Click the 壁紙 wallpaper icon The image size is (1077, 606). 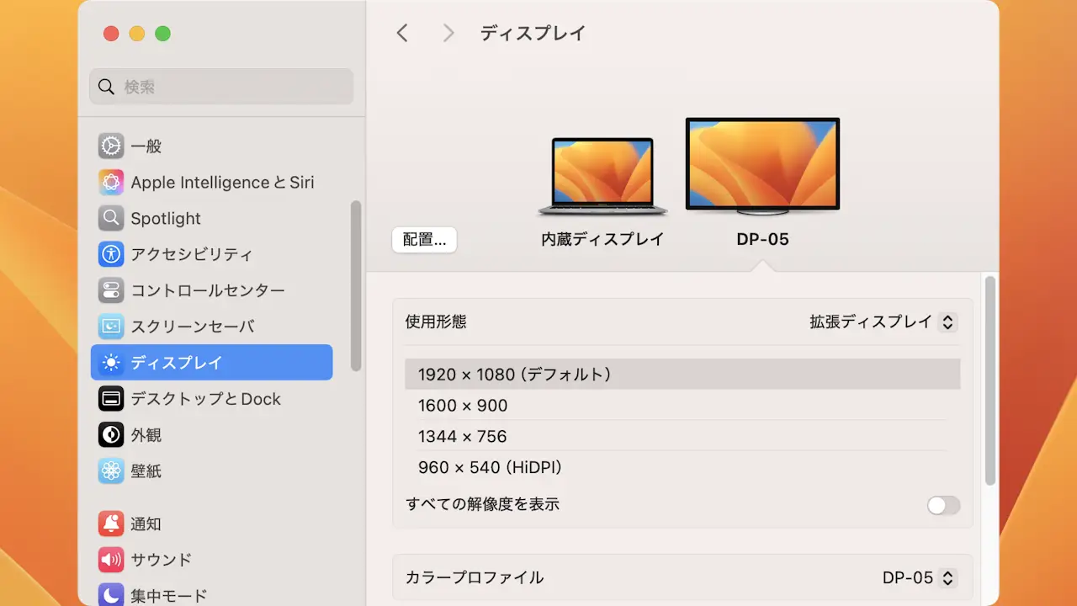tap(111, 471)
